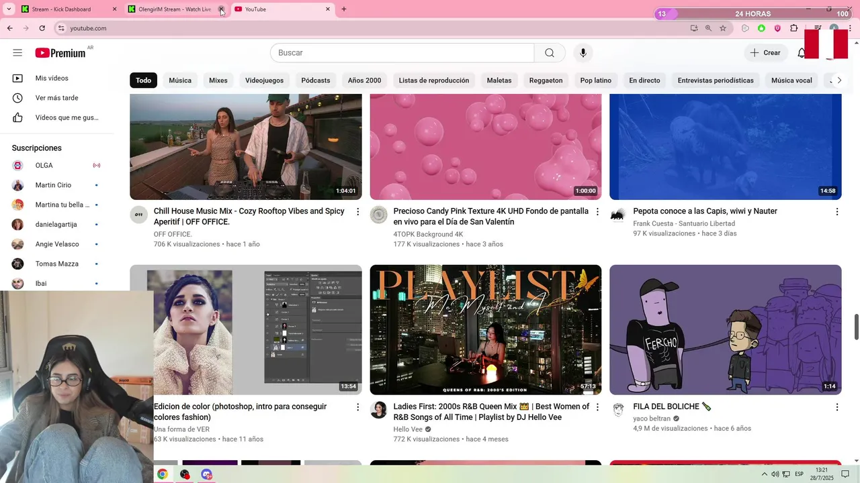The width and height of the screenshot is (860, 483).
Task: Click the YouTube Premium logo
Action: (60, 53)
